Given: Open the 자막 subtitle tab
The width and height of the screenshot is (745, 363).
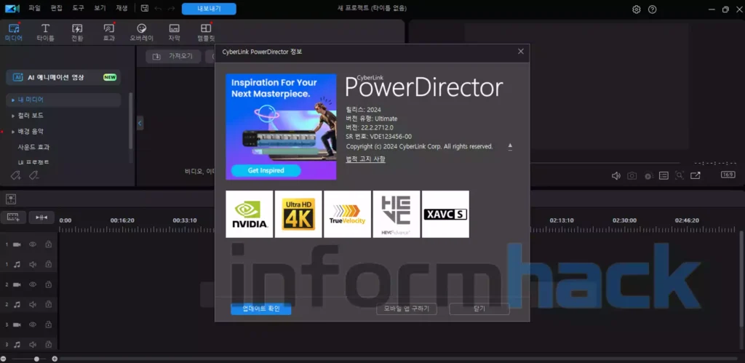Looking at the screenshot, I should [175, 32].
